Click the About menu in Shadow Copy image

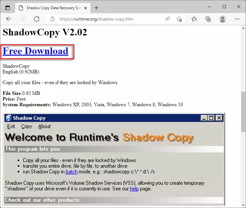pos(44,126)
